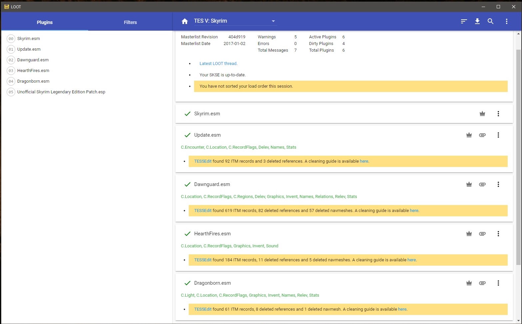Click the Sort Plugins icon
522x324 pixels.
[464, 21]
